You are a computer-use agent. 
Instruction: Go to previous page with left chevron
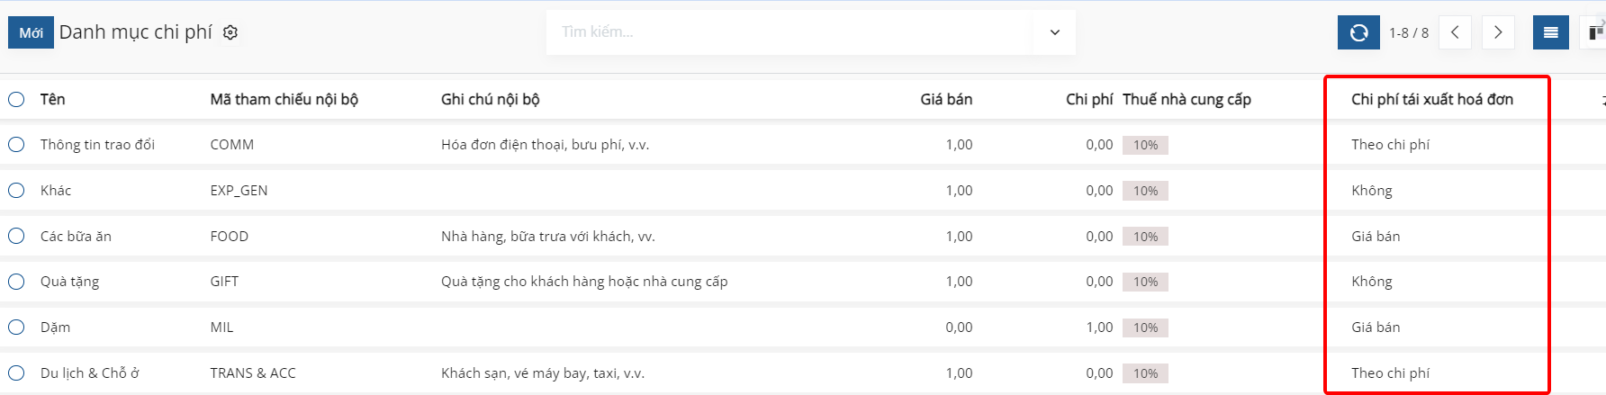point(1455,32)
